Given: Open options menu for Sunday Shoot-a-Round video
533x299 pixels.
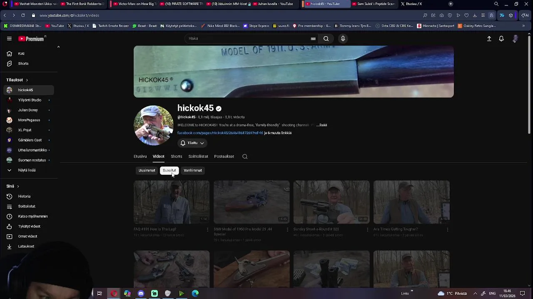Looking at the screenshot, I should point(367,230).
